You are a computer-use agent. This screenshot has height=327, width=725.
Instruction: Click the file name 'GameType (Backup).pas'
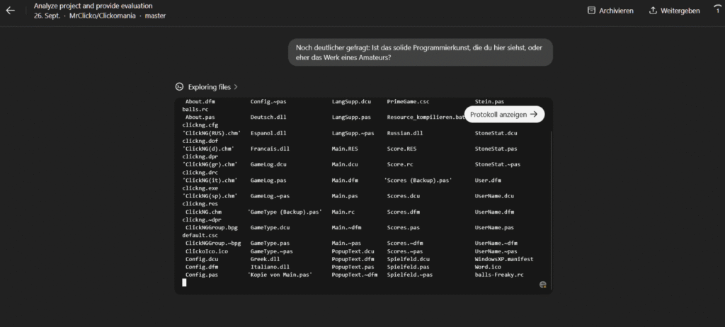(x=285, y=212)
